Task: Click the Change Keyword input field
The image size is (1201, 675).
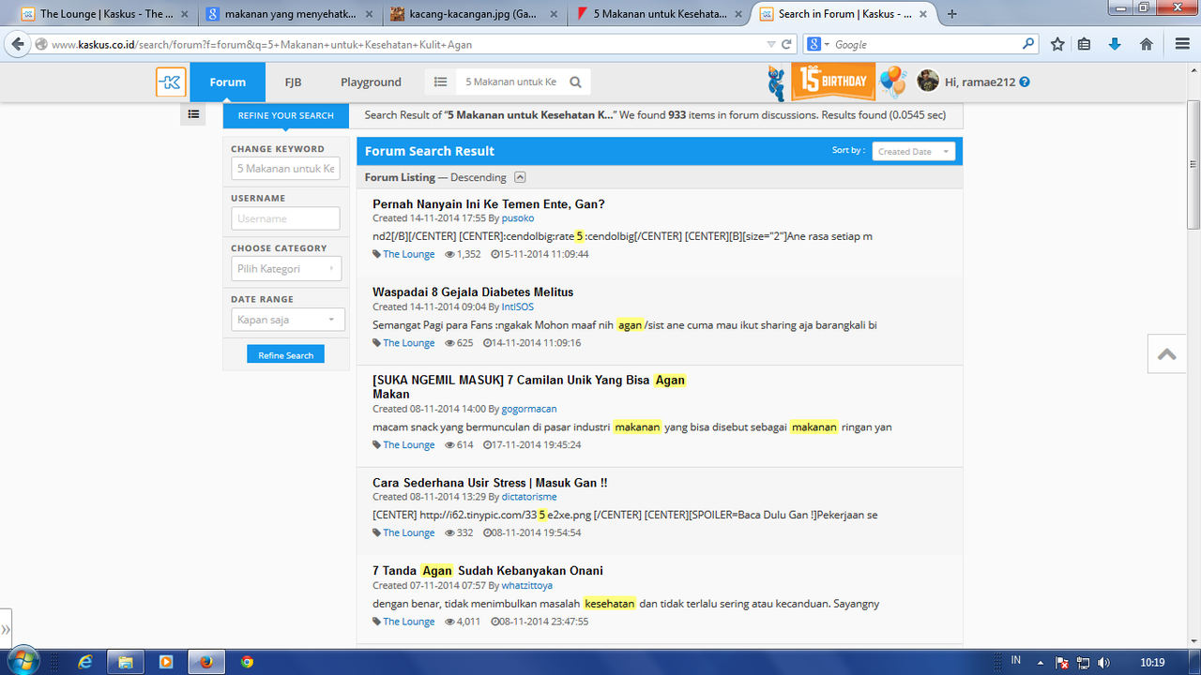Action: (x=285, y=169)
